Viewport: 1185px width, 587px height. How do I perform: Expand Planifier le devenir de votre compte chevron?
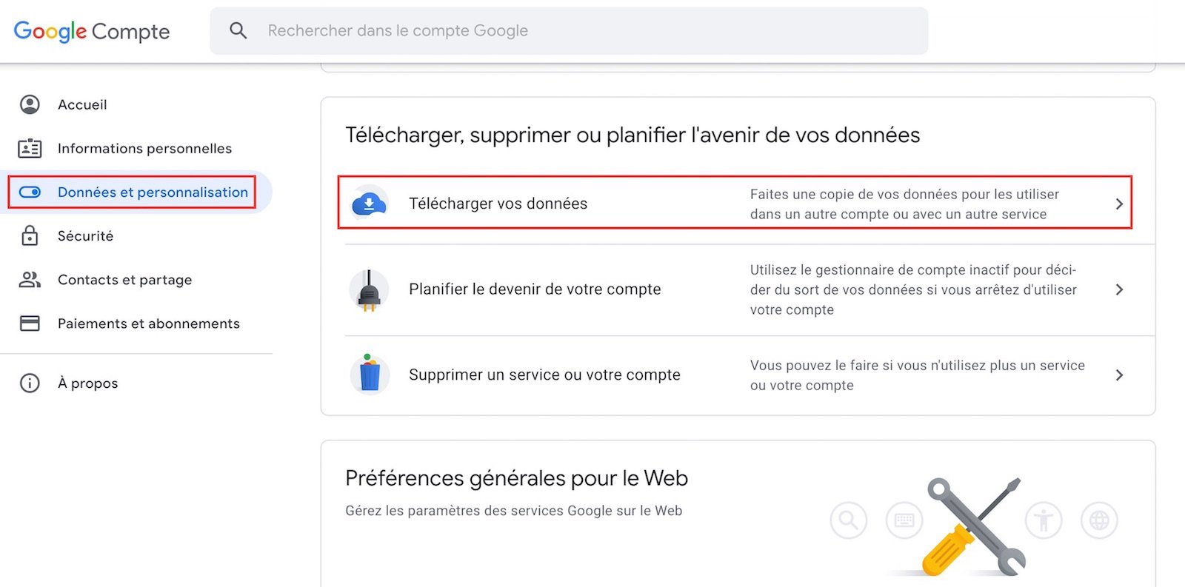click(1119, 289)
